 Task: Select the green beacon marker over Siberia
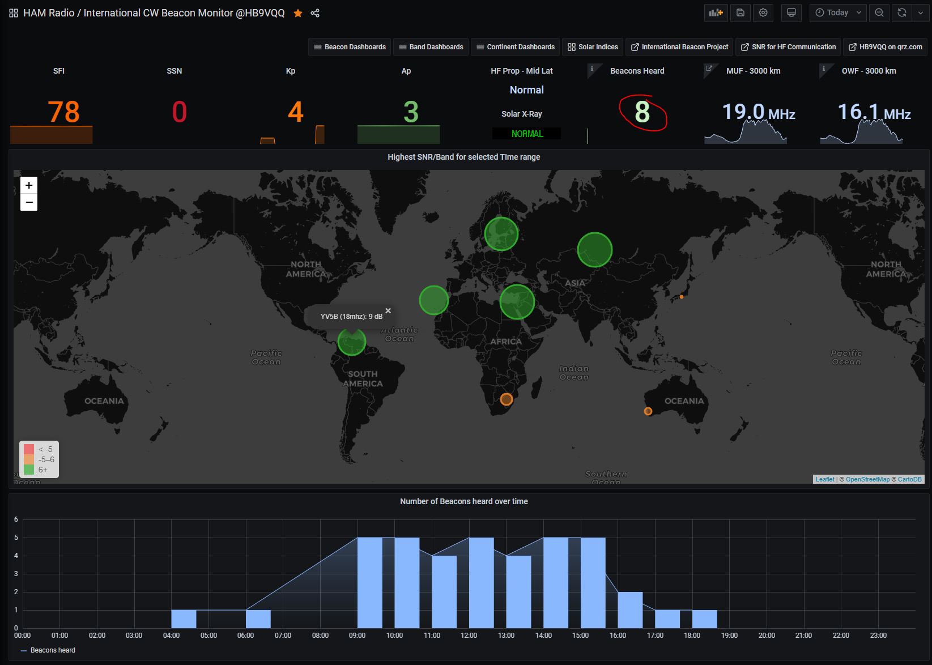595,249
